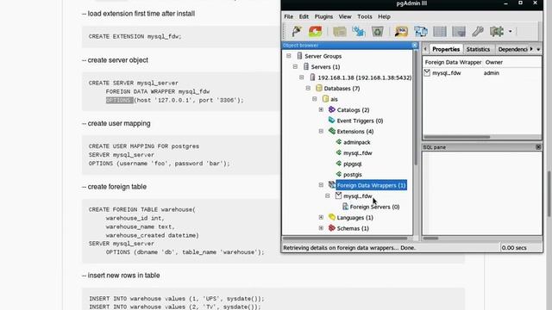Open the plugins dropdown arrow in toolbar
552x310 pixels.
(510, 31)
